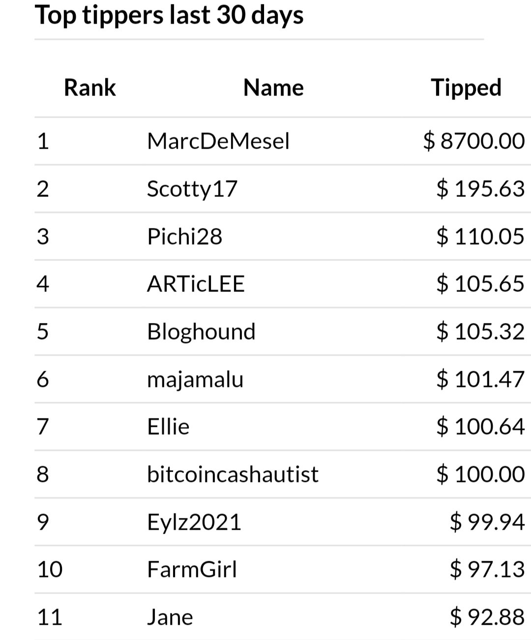Click the Name column header
The image size is (531, 640).
tap(273, 88)
